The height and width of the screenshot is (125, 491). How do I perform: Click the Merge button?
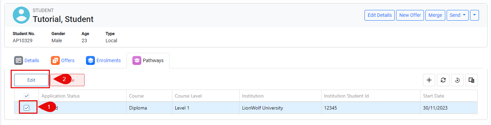click(435, 15)
